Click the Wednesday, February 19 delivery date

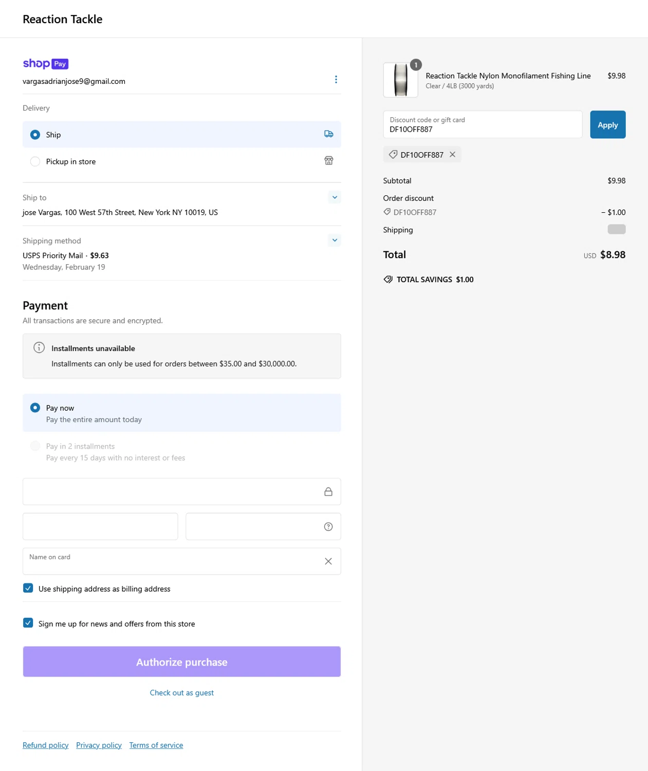pos(64,267)
